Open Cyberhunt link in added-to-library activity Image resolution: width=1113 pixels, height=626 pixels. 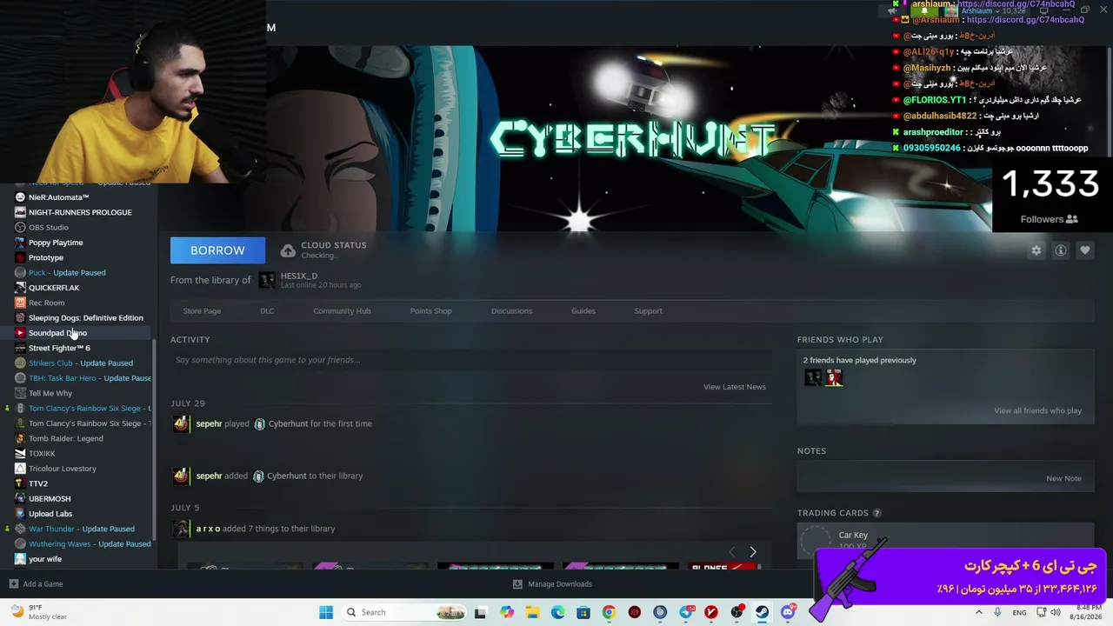(287, 476)
